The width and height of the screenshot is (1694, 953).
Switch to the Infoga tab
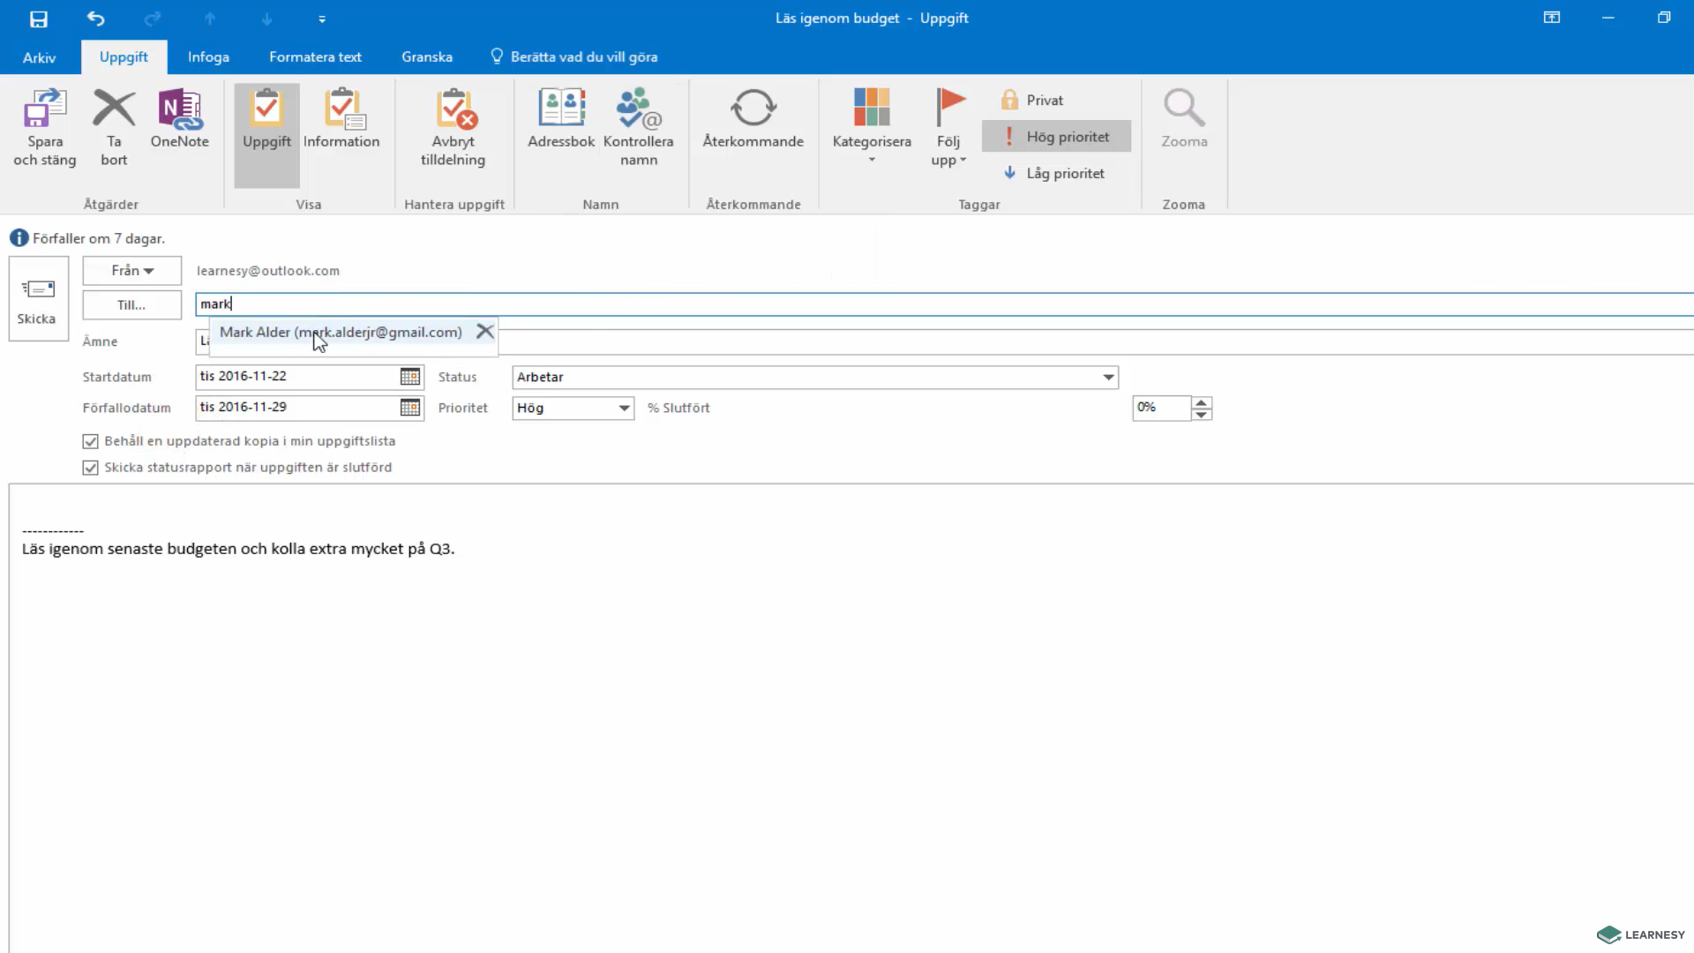[208, 56]
